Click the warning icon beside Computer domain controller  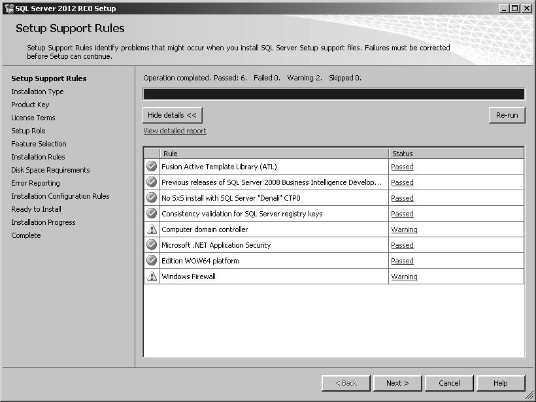(x=152, y=229)
